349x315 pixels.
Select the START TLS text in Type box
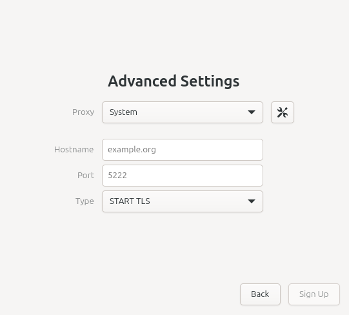[x=130, y=201]
